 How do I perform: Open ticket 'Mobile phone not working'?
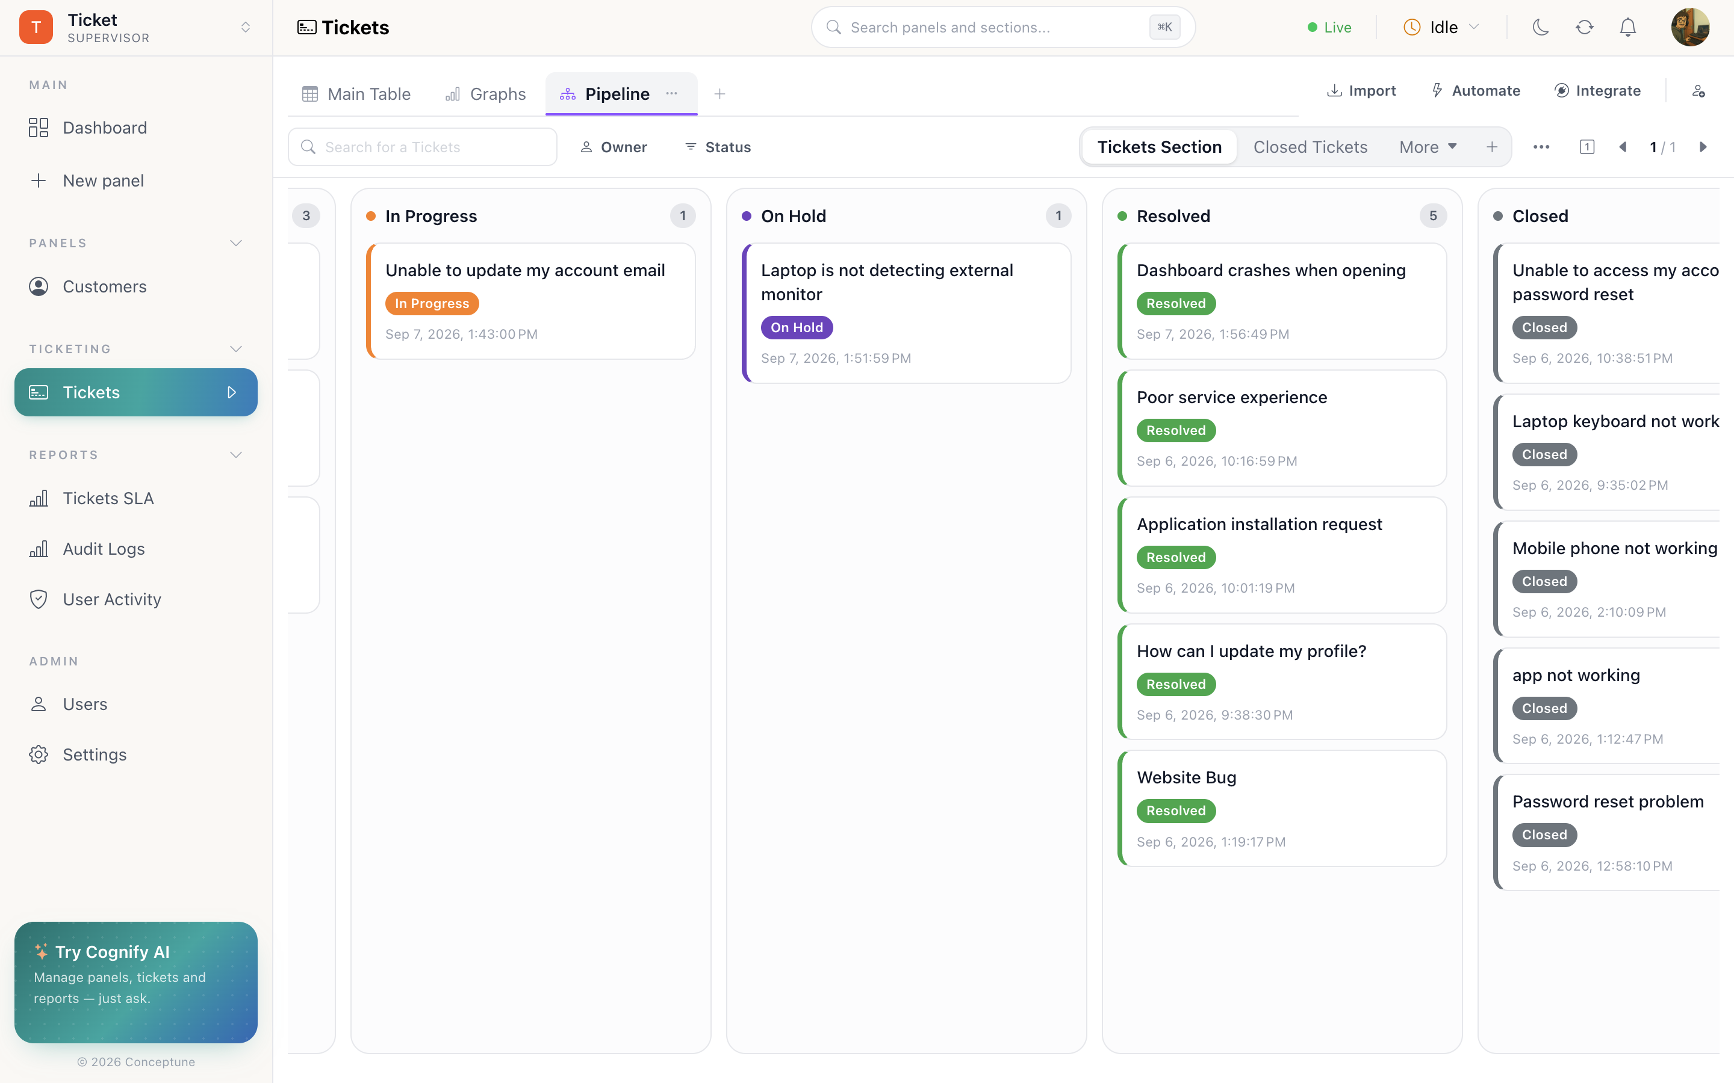(1606, 579)
